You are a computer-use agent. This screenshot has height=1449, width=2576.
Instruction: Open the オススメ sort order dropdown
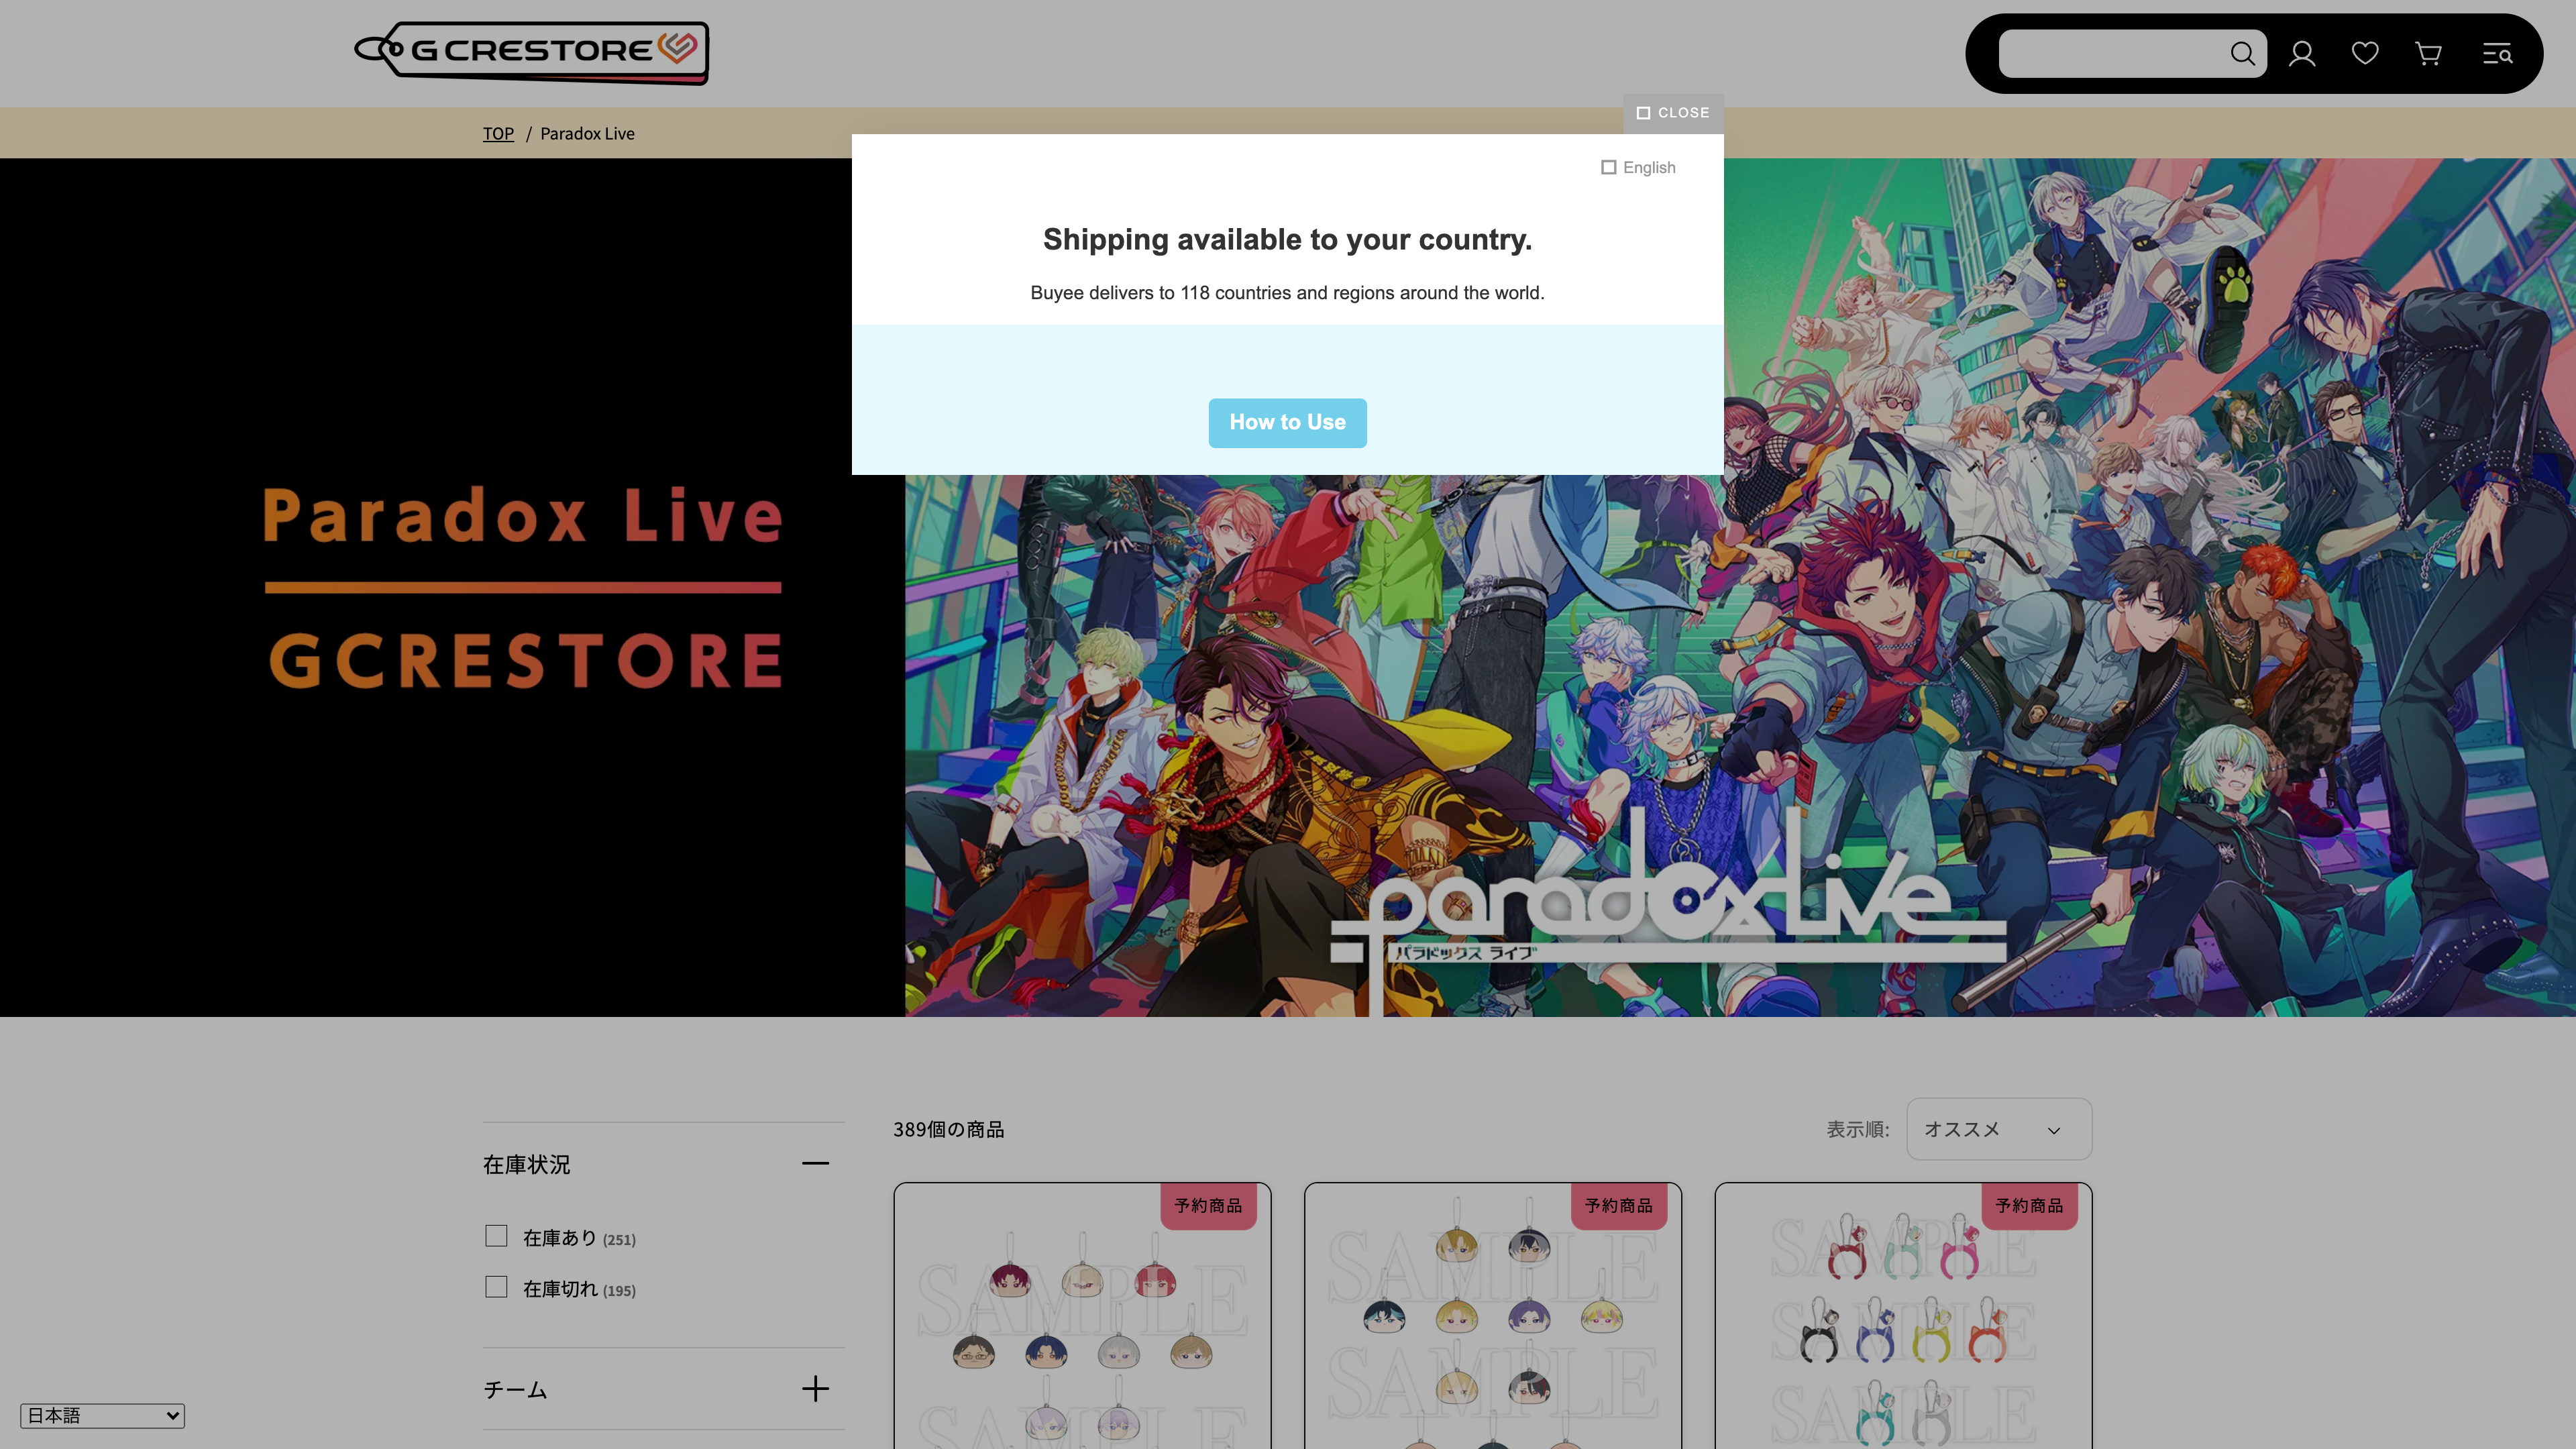[1998, 1129]
